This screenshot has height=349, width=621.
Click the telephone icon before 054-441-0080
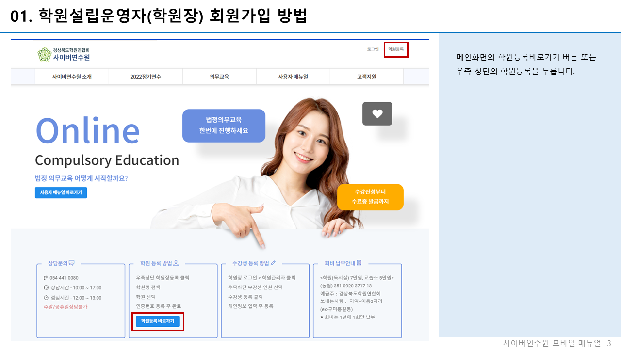coord(46,278)
